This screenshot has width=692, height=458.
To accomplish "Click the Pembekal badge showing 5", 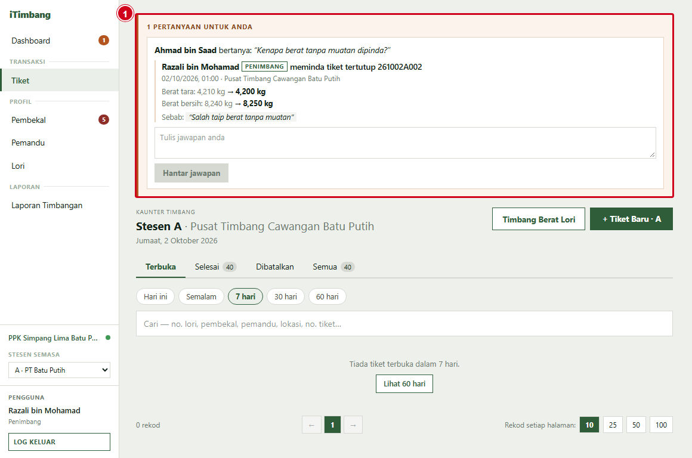I will tap(104, 120).
